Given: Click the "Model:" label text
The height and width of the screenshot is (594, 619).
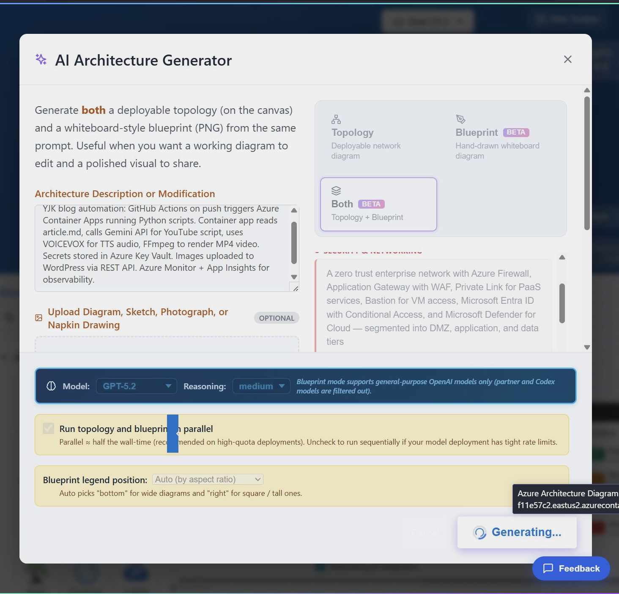Looking at the screenshot, I should click(x=76, y=386).
